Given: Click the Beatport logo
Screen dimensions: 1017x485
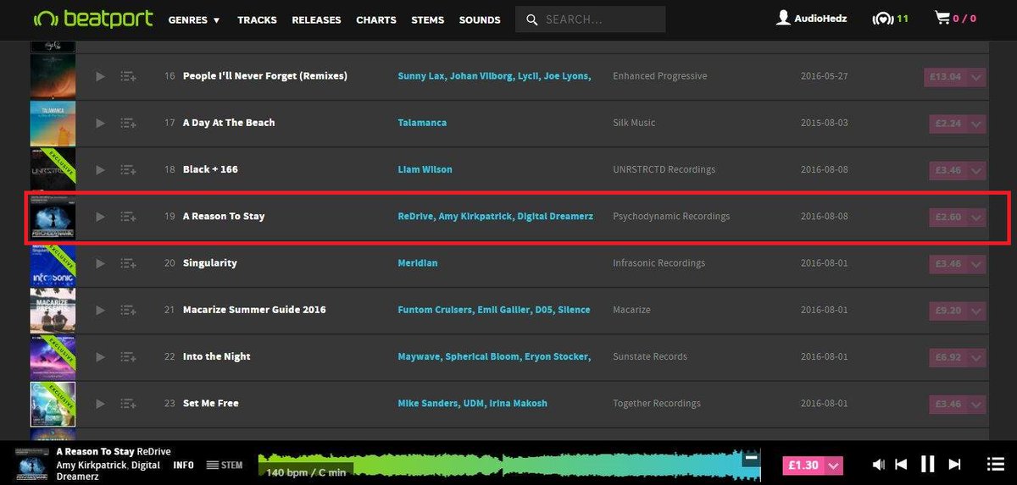Looking at the screenshot, I should [93, 18].
